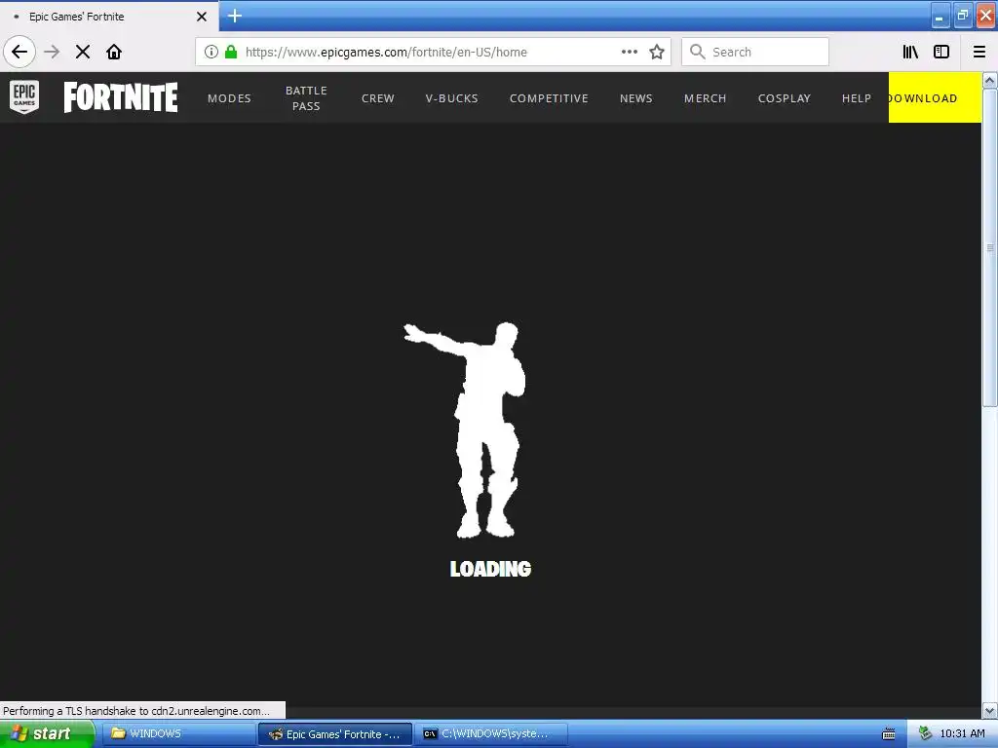The width and height of the screenshot is (998, 748).
Task: Open the MODES menu item
Action: tap(229, 98)
